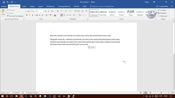Open paste options (Ctrl) popup
175x98 pixels.
(92, 47)
